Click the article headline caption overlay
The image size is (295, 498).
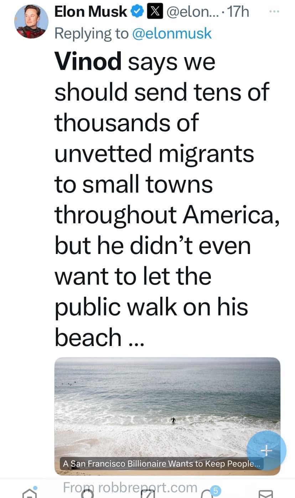pyautogui.click(x=161, y=464)
